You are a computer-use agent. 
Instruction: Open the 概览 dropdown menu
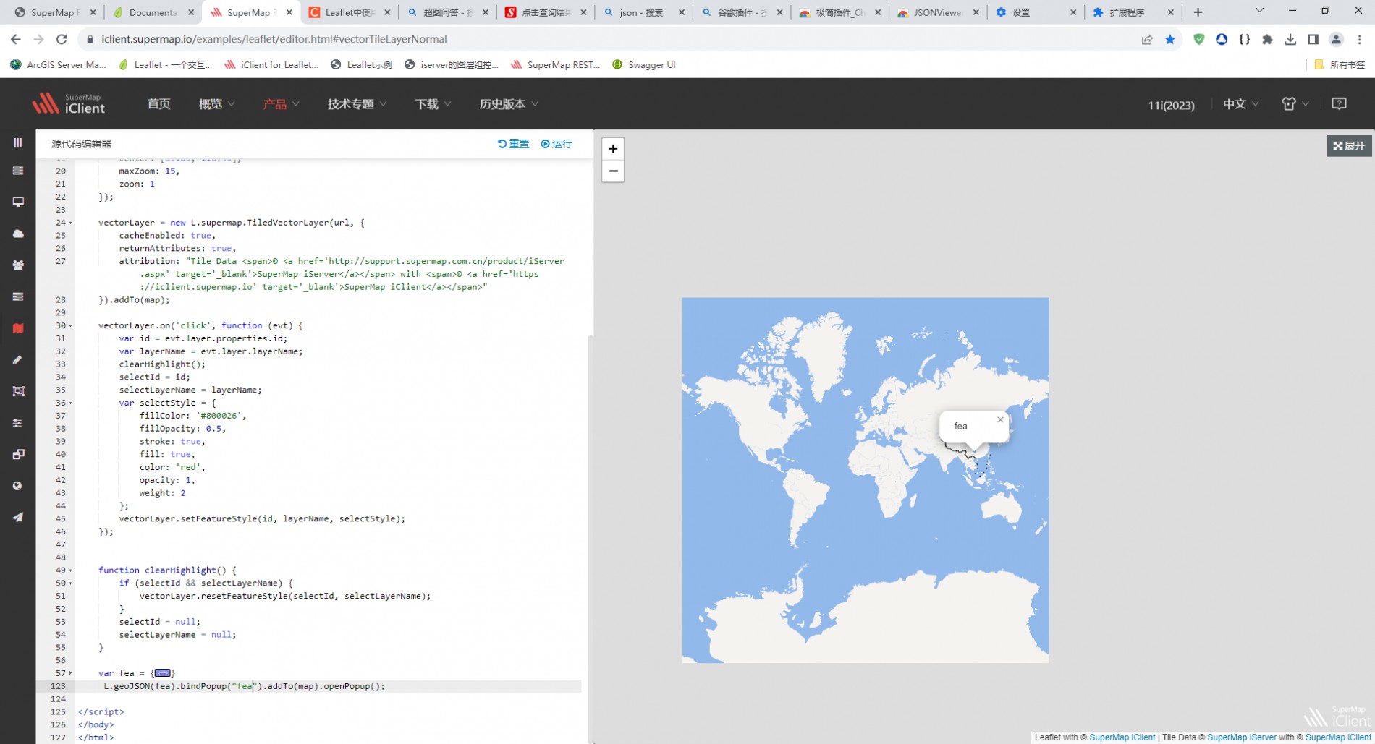217,104
